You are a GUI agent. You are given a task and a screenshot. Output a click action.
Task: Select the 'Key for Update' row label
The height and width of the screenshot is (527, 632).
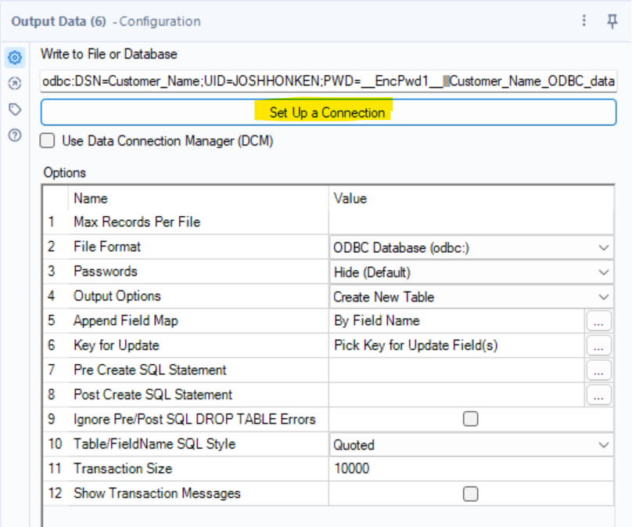click(117, 345)
